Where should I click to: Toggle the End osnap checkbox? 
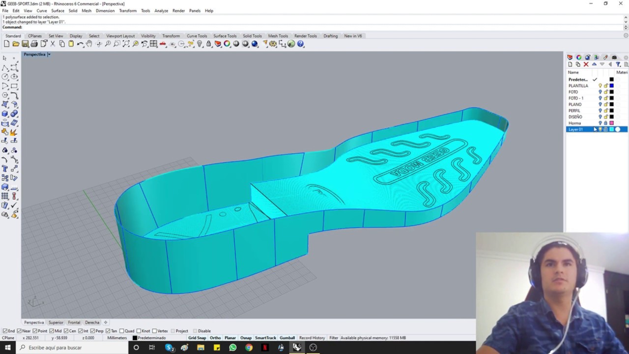click(x=5, y=331)
